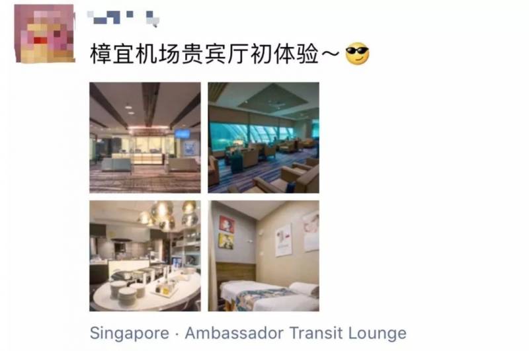
Task: View the photo with blue-tinted windows
Action: (x=263, y=137)
